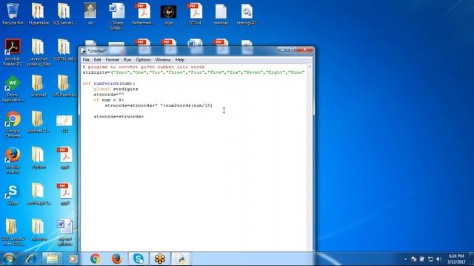Open Windows Media Player from taskbar
Image resolution: width=474 pixels, height=266 pixels.
[x=73, y=259]
